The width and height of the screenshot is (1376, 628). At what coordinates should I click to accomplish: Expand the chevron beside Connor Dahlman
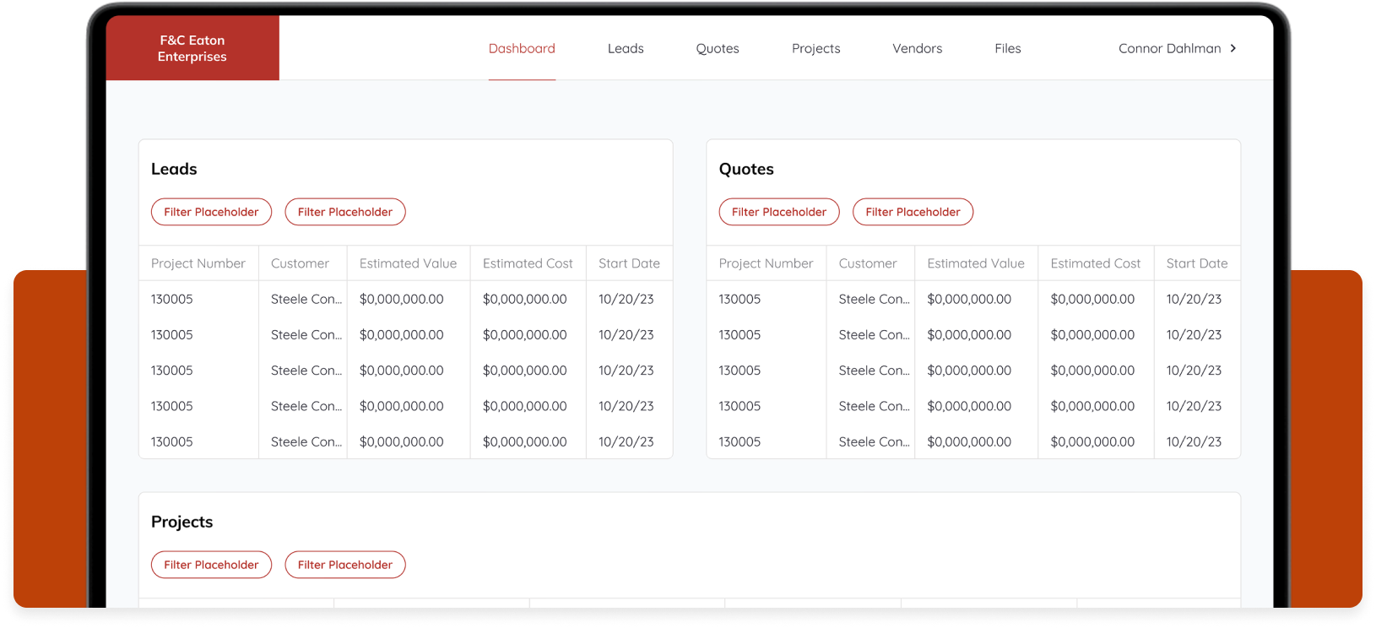point(1233,48)
